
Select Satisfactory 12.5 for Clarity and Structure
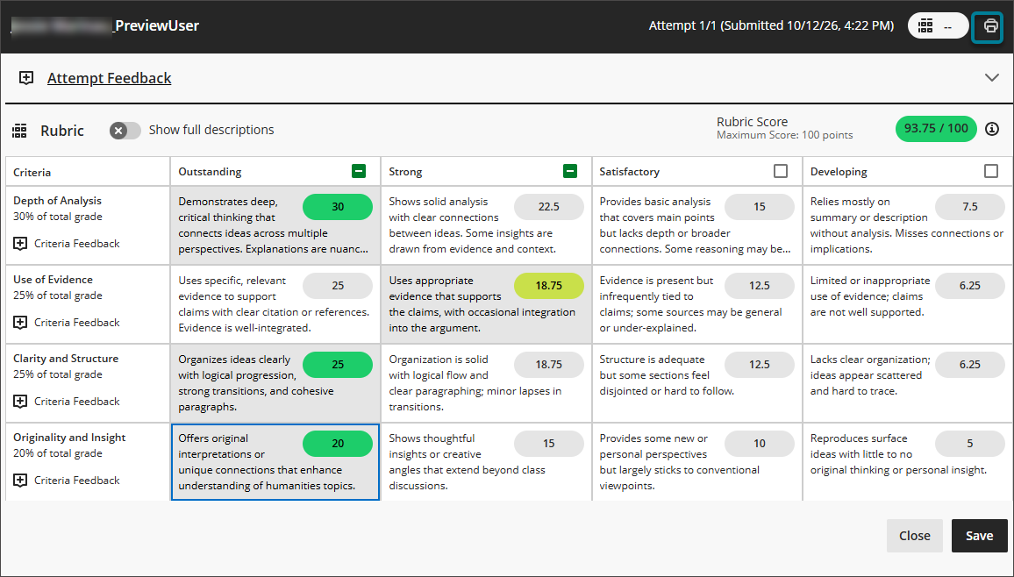coord(760,365)
